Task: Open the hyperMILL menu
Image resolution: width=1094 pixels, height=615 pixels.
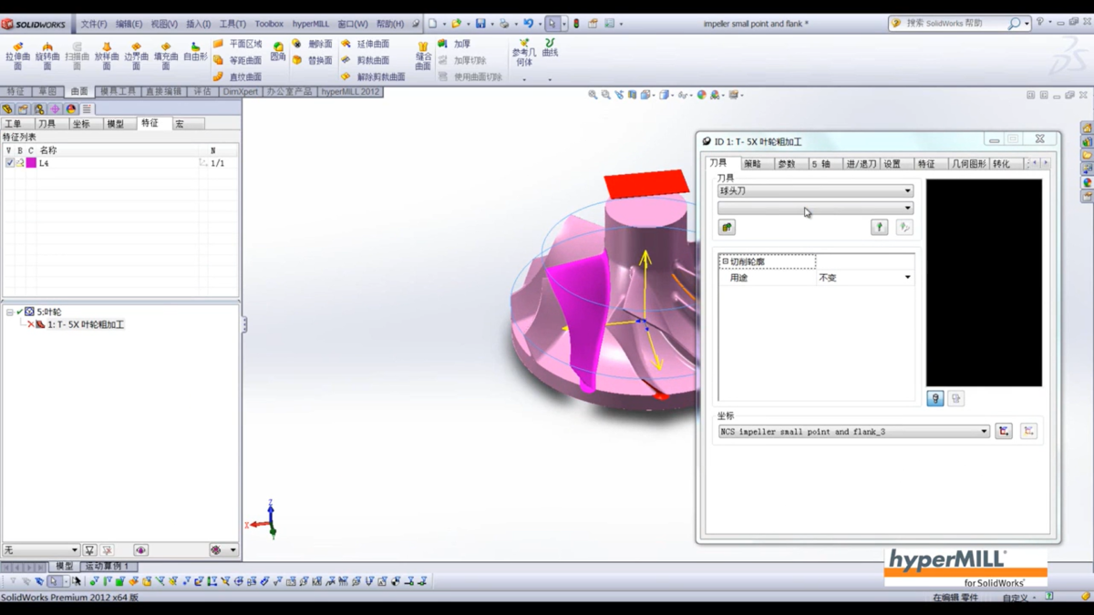Action: 311,25
